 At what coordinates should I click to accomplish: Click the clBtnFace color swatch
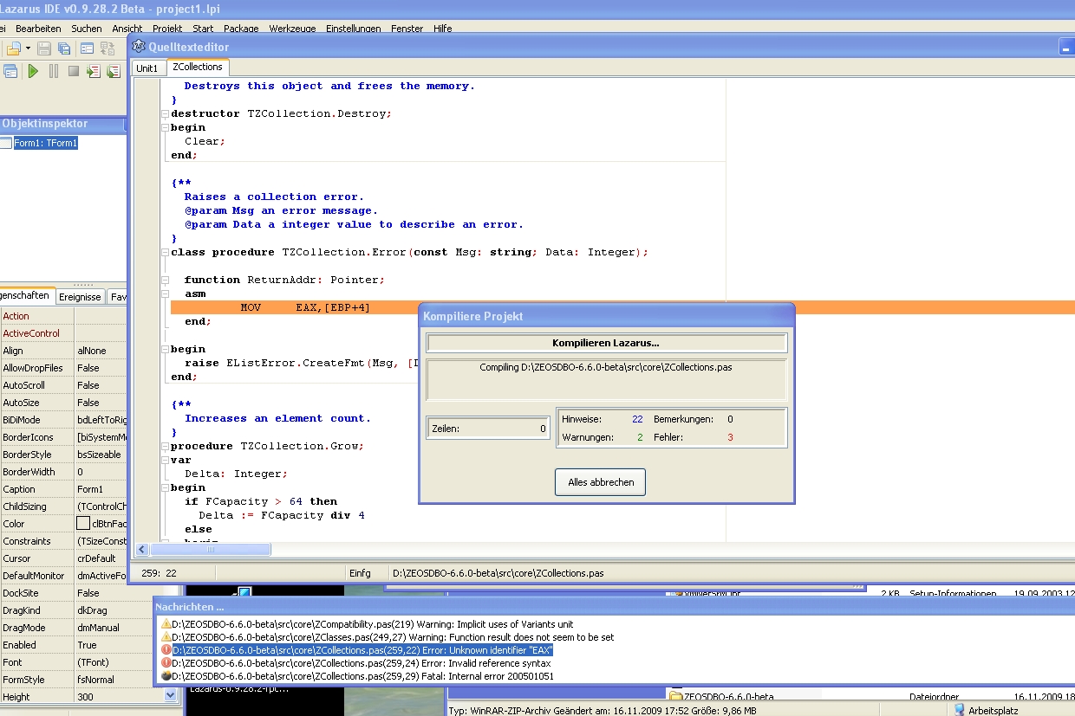point(83,524)
